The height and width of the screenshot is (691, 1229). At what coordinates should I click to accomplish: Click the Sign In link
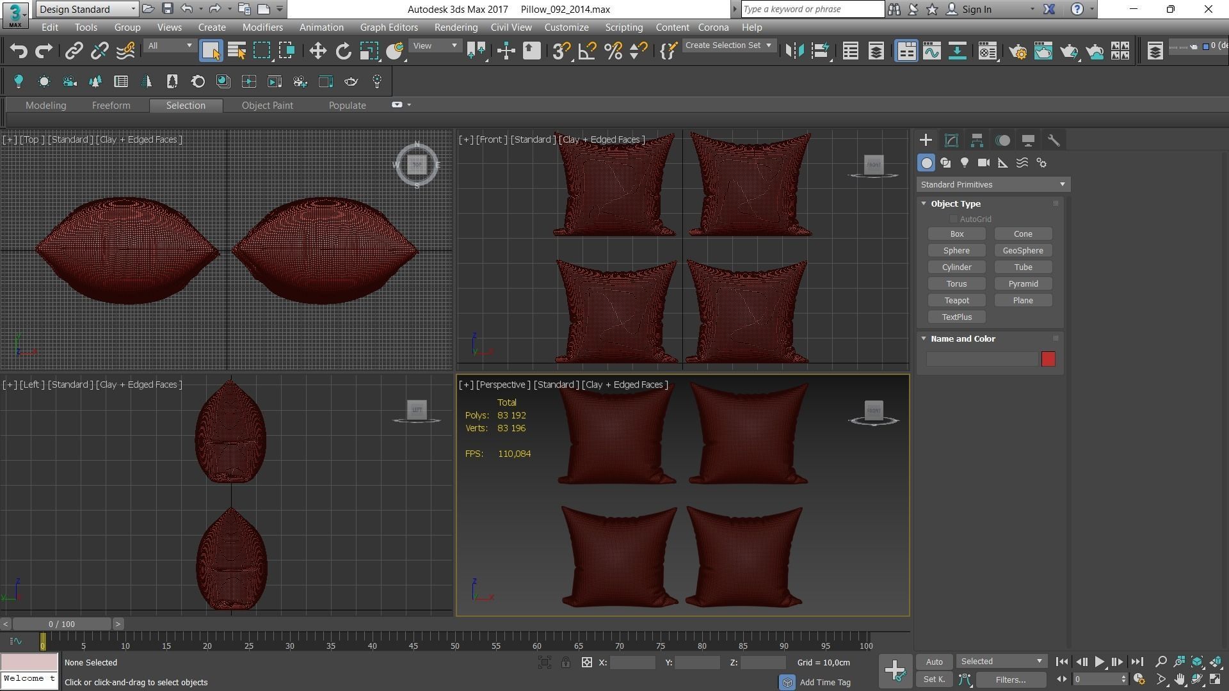pyautogui.click(x=977, y=10)
